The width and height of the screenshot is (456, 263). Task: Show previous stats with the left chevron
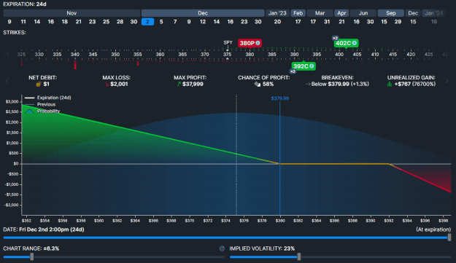(x=7, y=81)
